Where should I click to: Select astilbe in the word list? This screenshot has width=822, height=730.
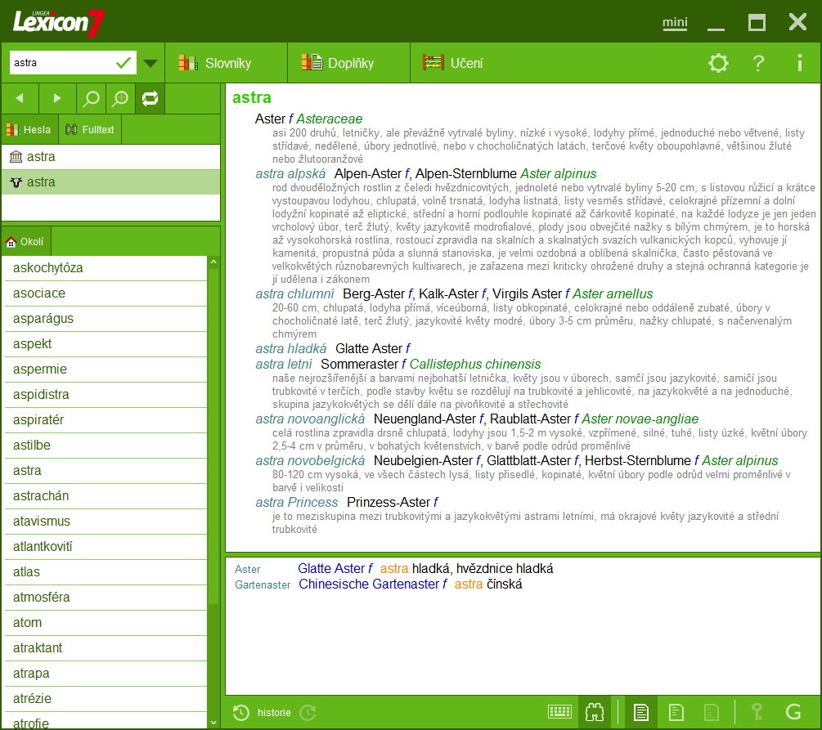click(105, 446)
